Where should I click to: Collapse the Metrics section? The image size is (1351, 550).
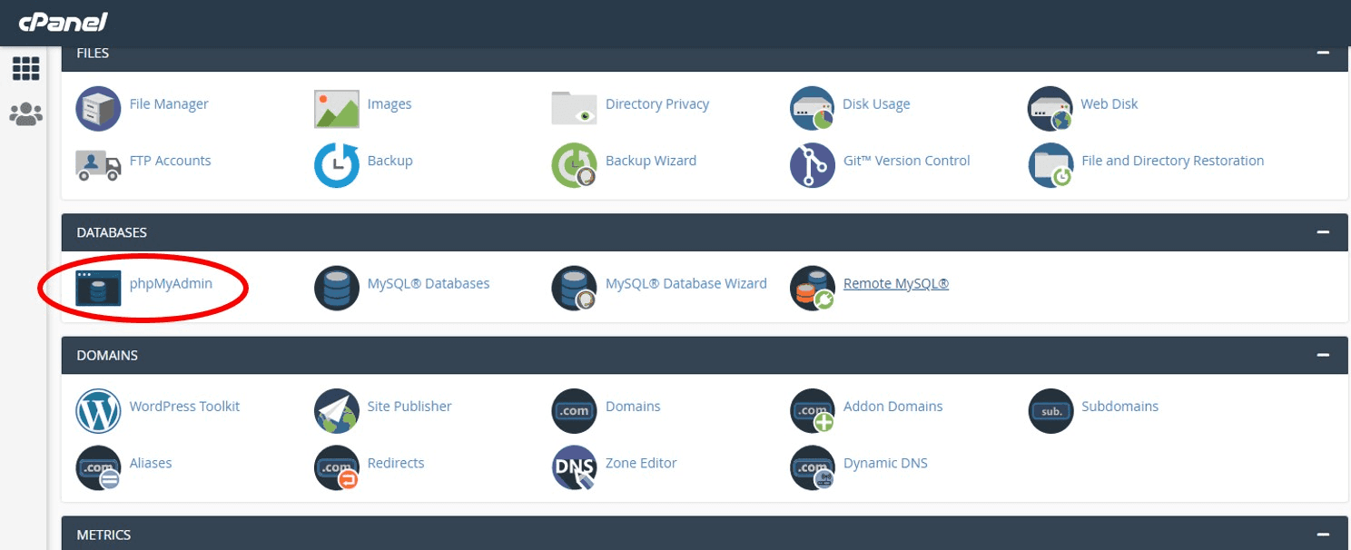coord(1323,535)
